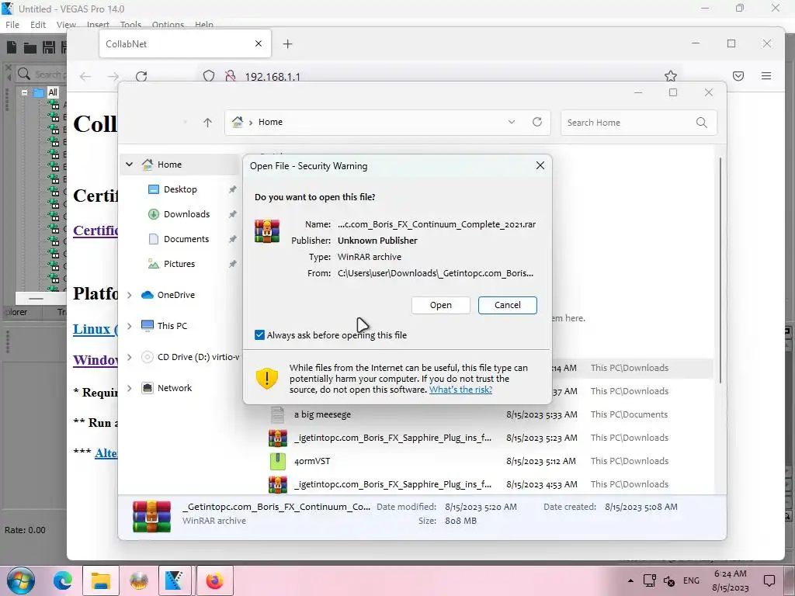Open Firefox Pocket save icon
The height and width of the screenshot is (596, 795).
[x=738, y=76]
